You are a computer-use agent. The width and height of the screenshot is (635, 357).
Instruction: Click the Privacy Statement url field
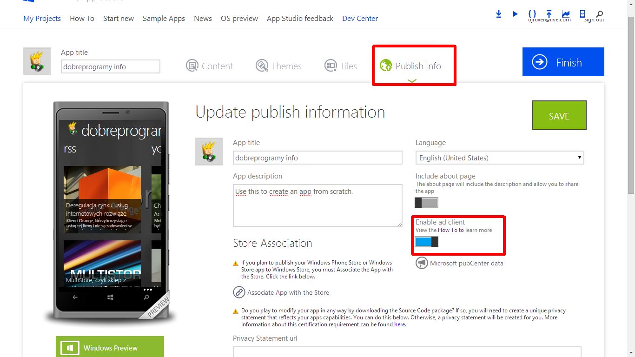407,351
